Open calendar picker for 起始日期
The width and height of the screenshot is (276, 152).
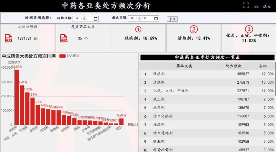click(x=96, y=19)
